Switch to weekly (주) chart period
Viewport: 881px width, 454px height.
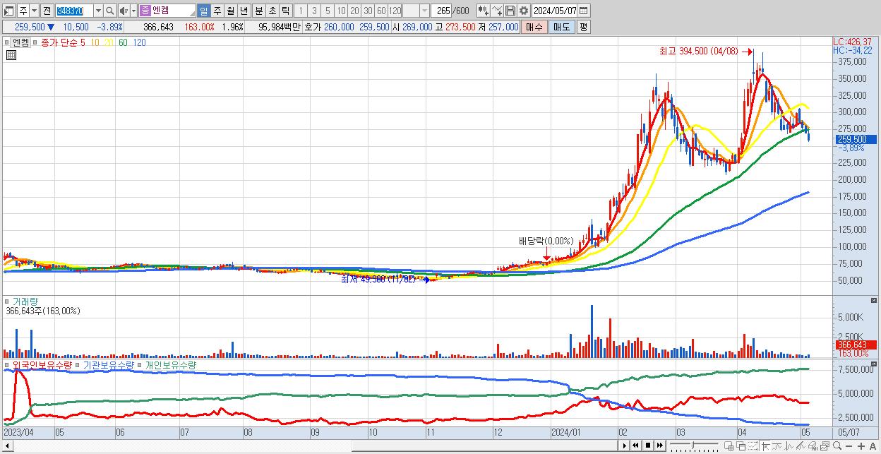[x=217, y=11]
